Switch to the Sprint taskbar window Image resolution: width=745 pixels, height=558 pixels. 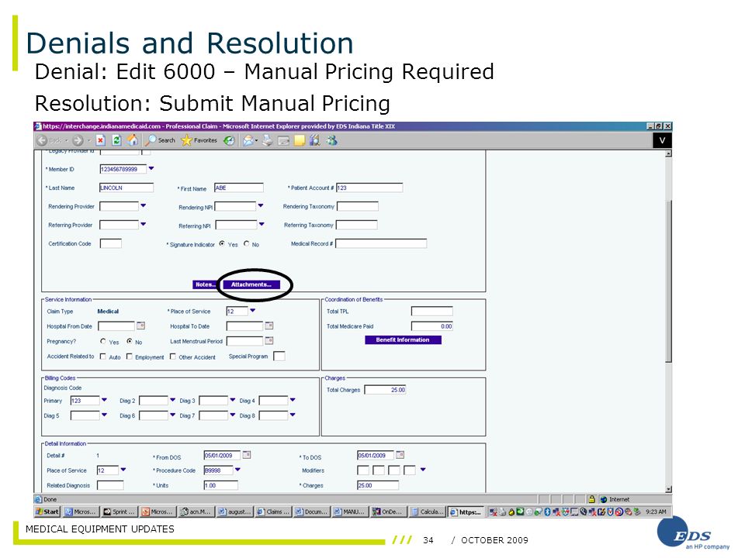point(120,511)
